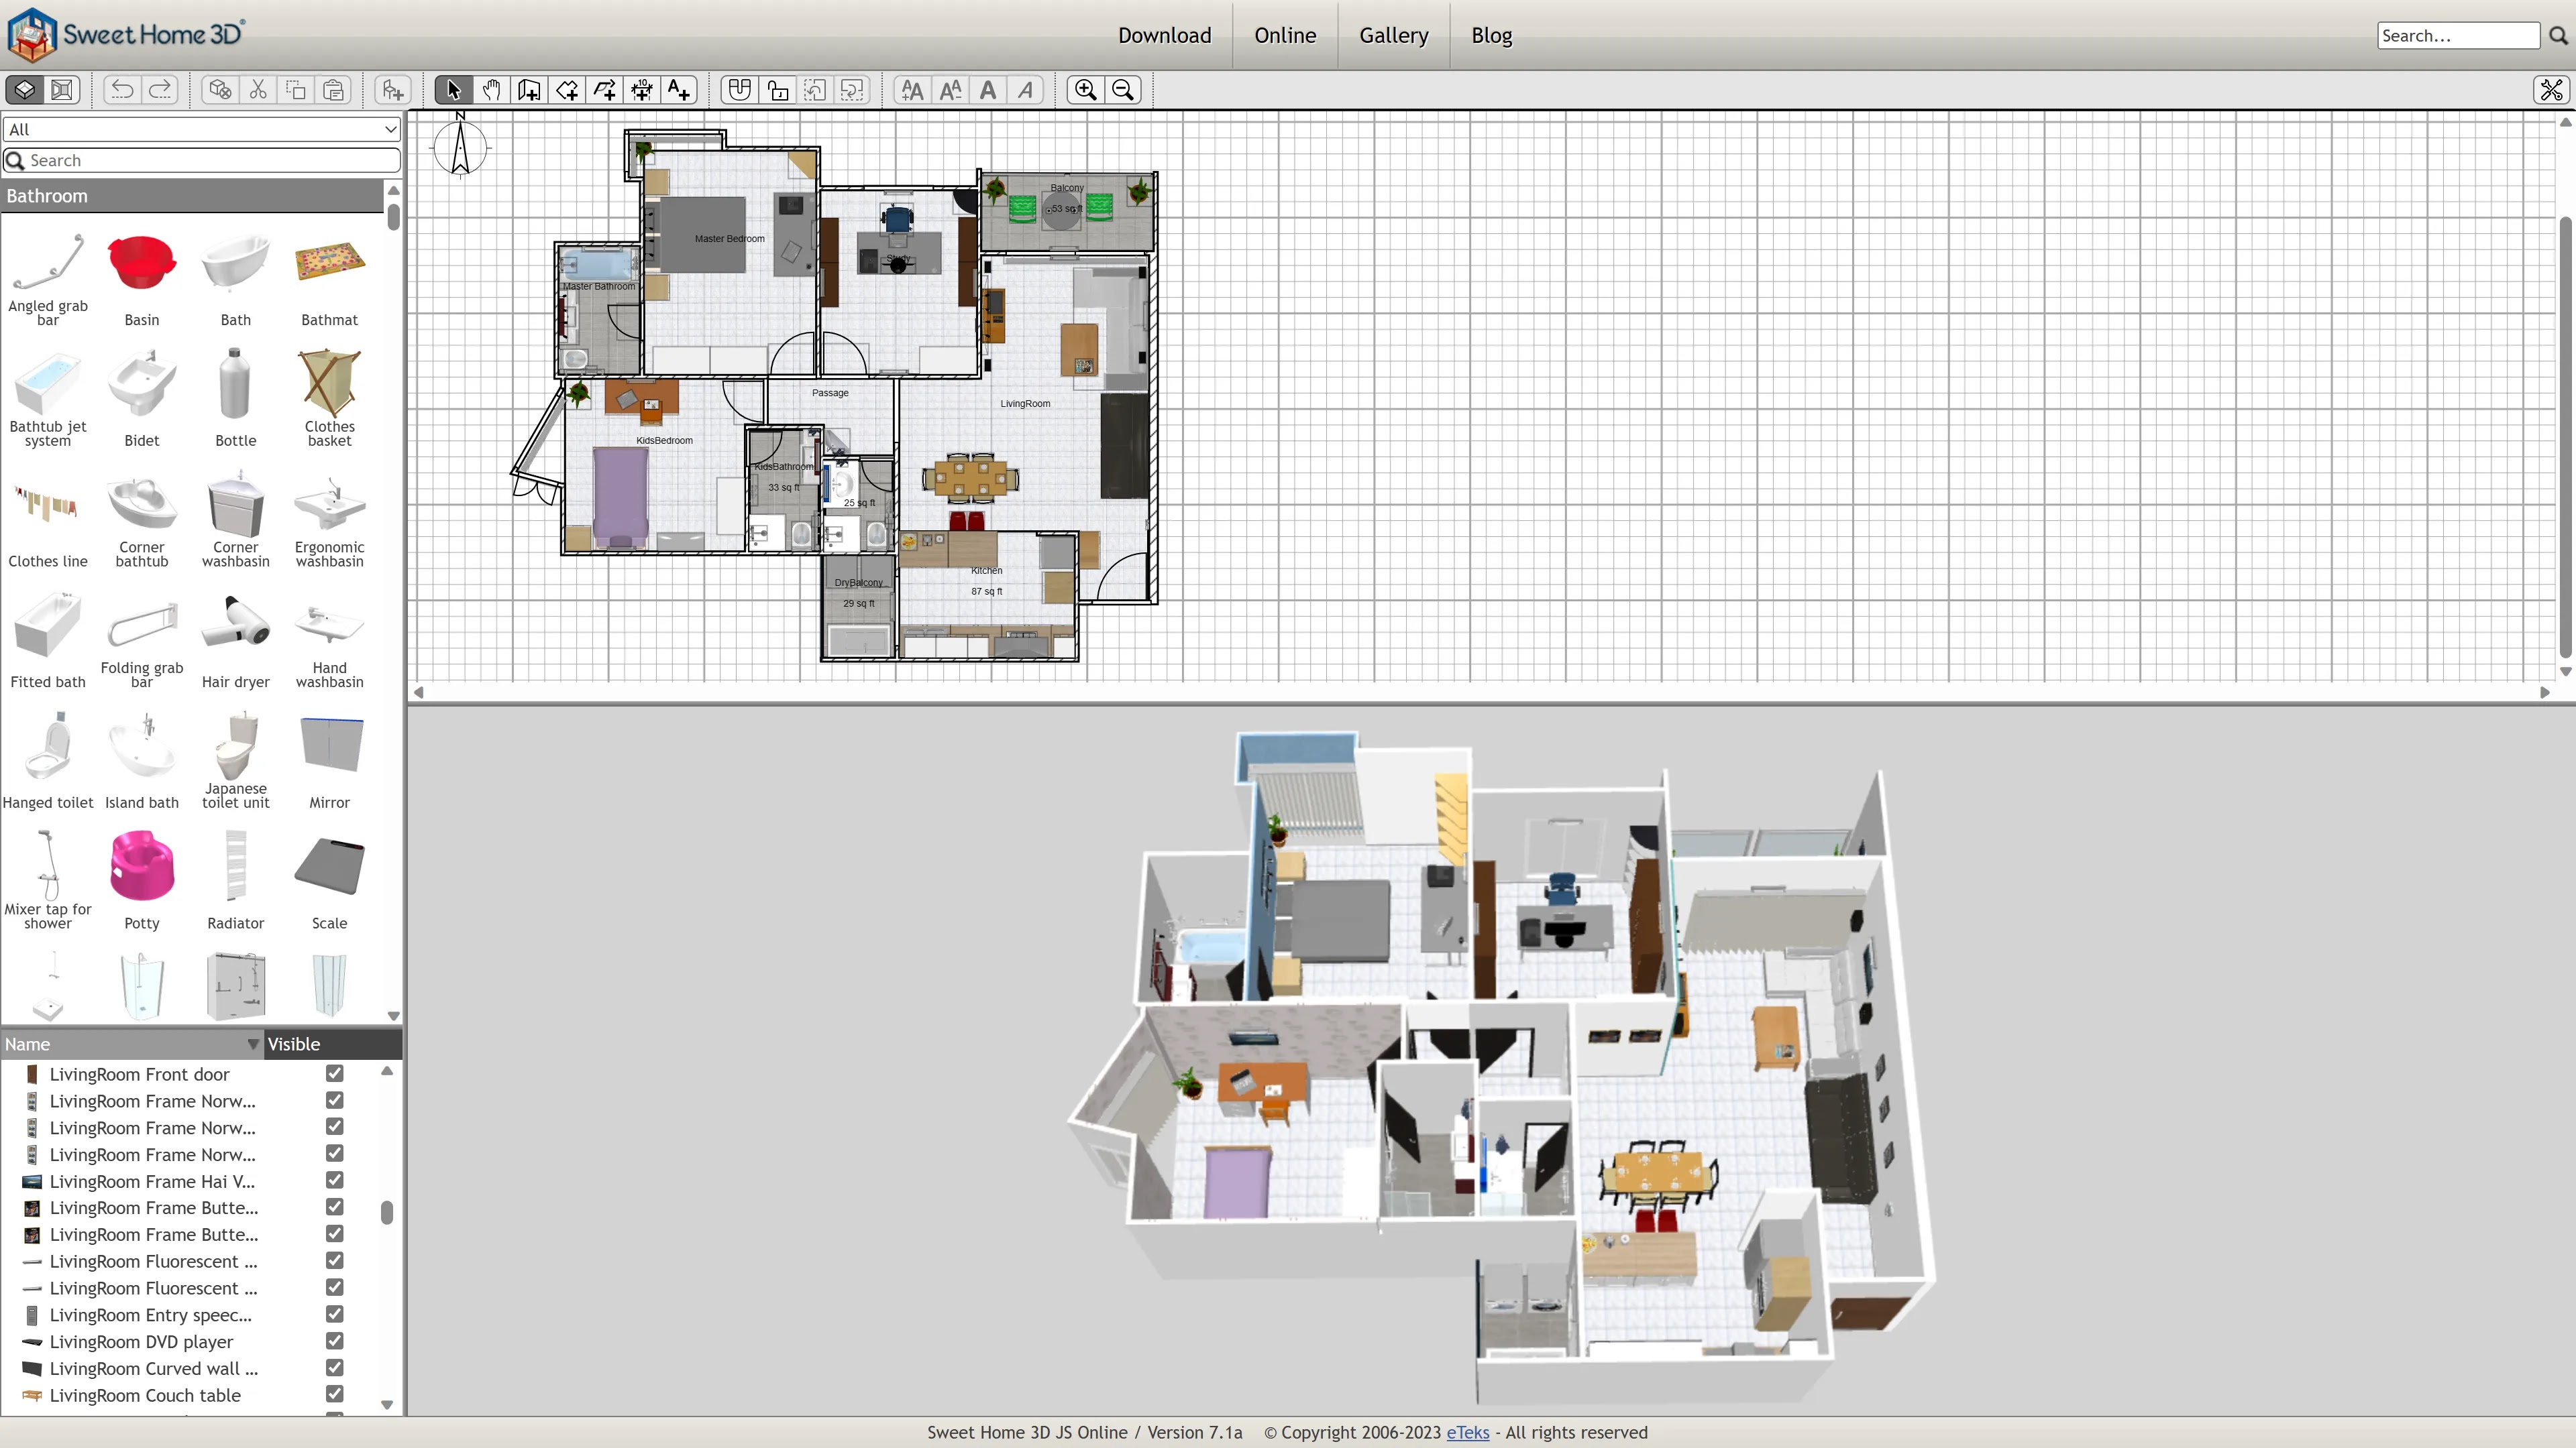Switch to aerial view mode icon
Viewport: 2576px width, 1448px height.
tap(25, 90)
